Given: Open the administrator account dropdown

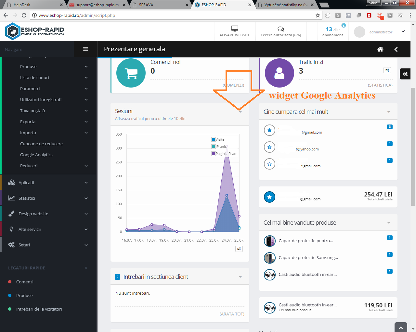Looking at the screenshot, I should click(403, 31).
